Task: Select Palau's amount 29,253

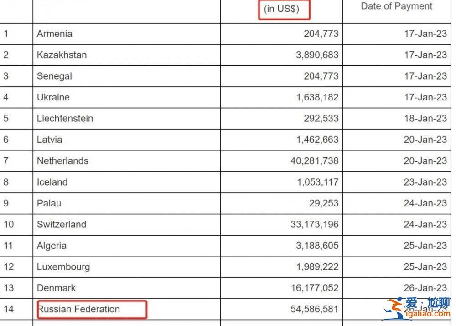Action: tap(324, 203)
